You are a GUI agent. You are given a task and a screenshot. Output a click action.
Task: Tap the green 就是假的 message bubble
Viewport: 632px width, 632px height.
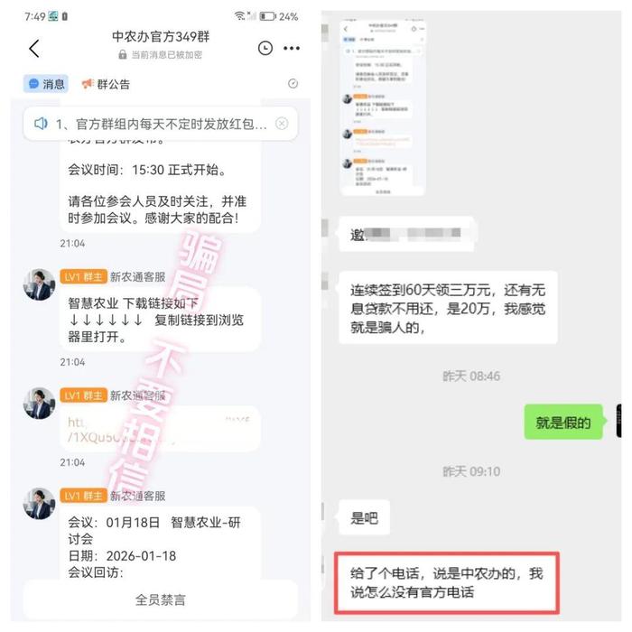tap(563, 422)
